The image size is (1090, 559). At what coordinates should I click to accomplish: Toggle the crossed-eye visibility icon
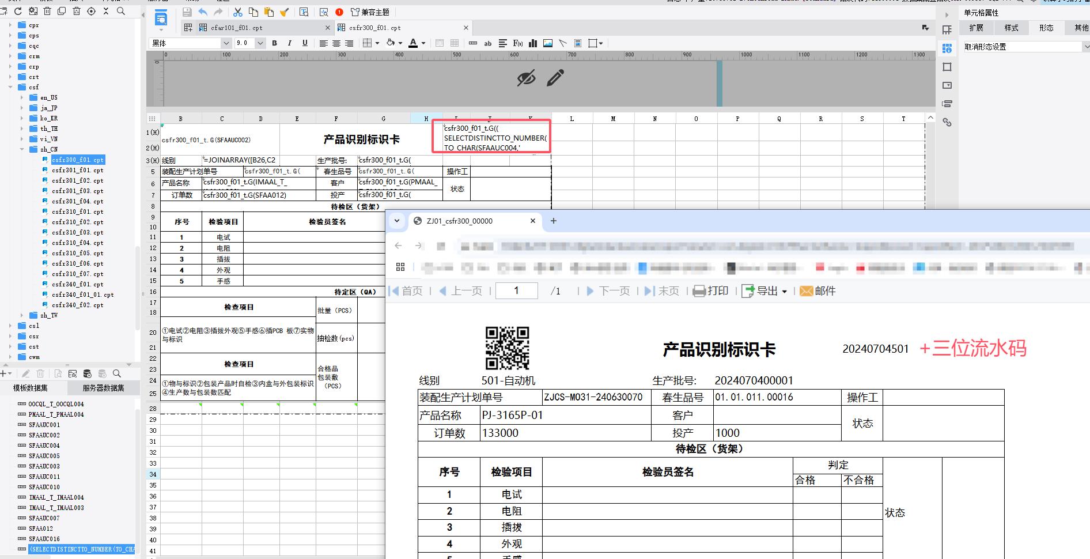[x=526, y=78]
